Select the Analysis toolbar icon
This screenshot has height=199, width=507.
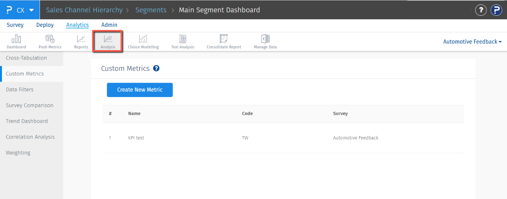point(108,41)
